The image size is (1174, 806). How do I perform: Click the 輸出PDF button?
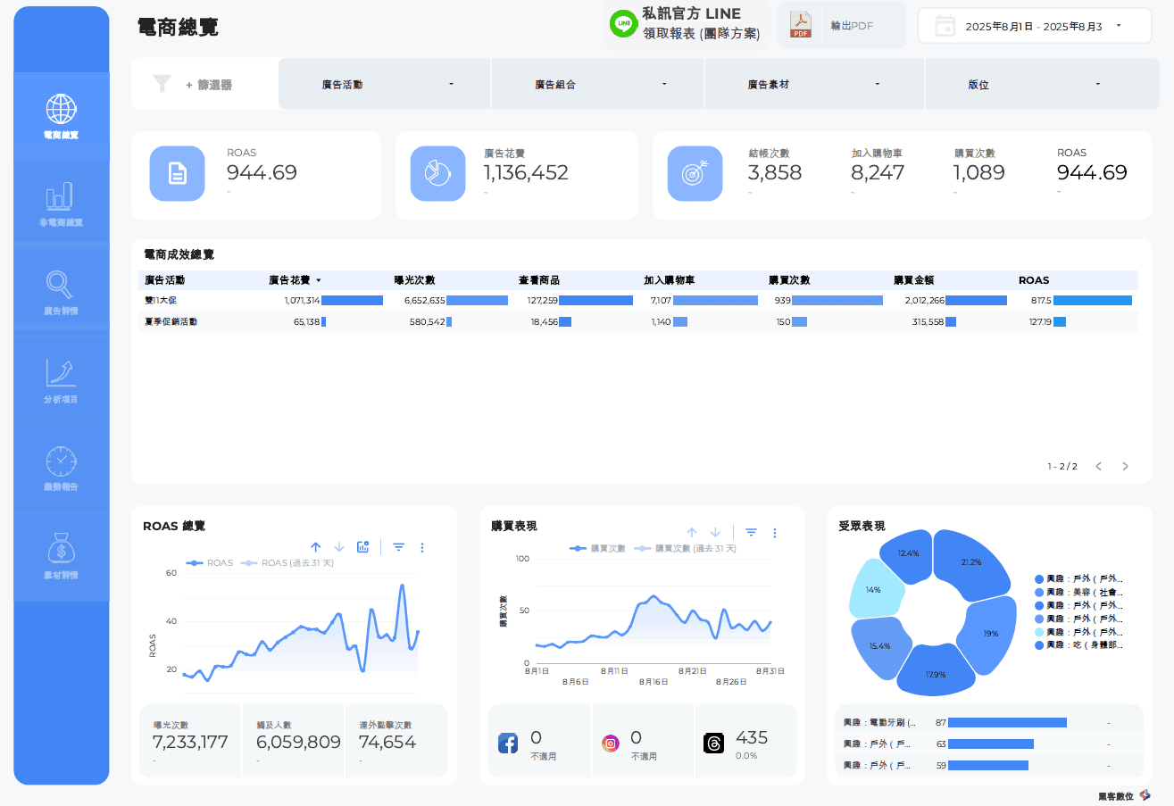coord(840,25)
